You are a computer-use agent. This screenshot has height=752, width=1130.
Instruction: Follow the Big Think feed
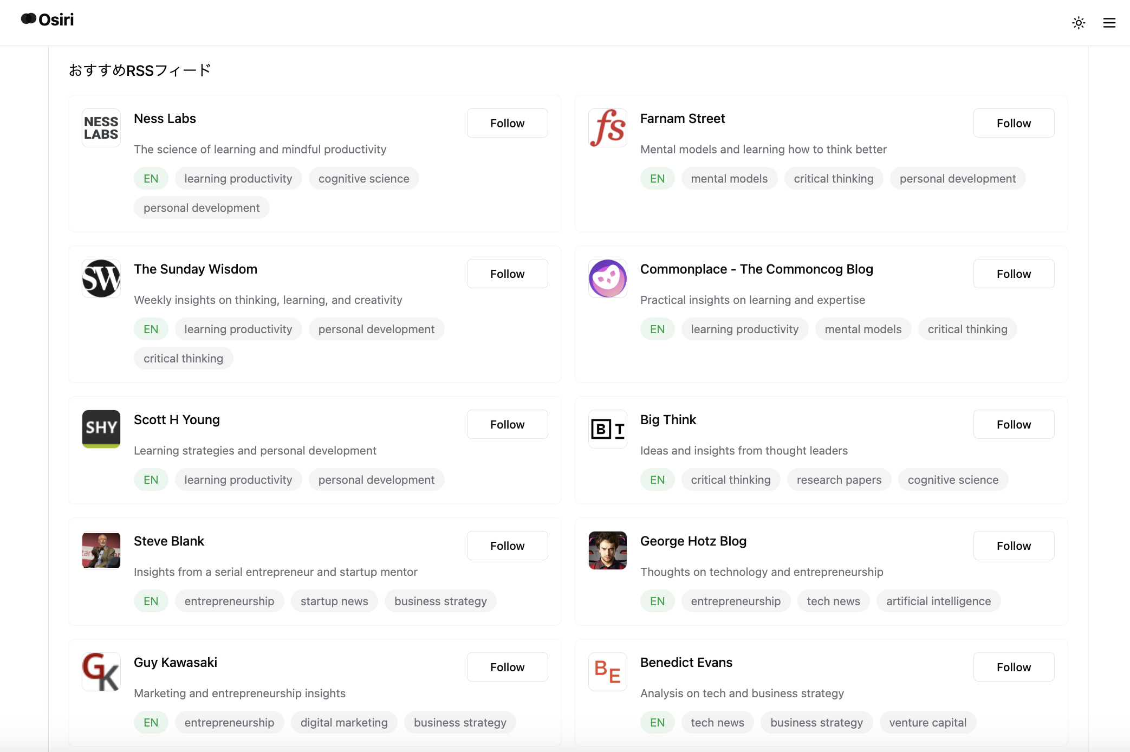pyautogui.click(x=1014, y=425)
